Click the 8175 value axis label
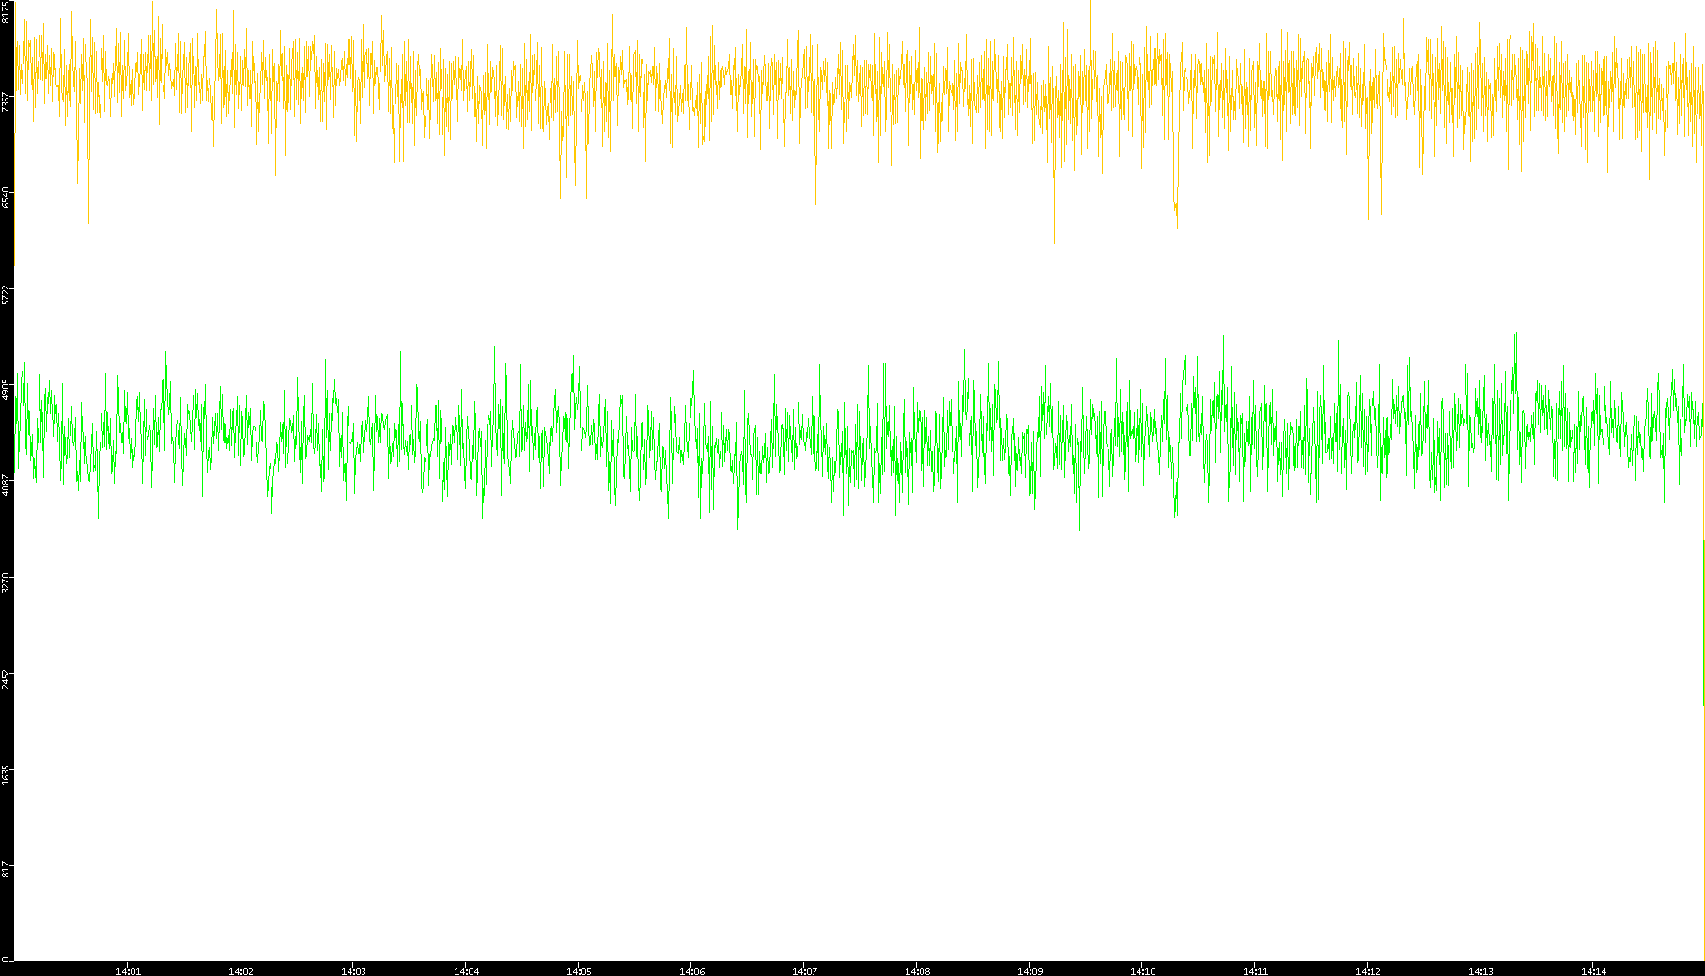Image resolution: width=1705 pixels, height=976 pixels. coord(6,11)
